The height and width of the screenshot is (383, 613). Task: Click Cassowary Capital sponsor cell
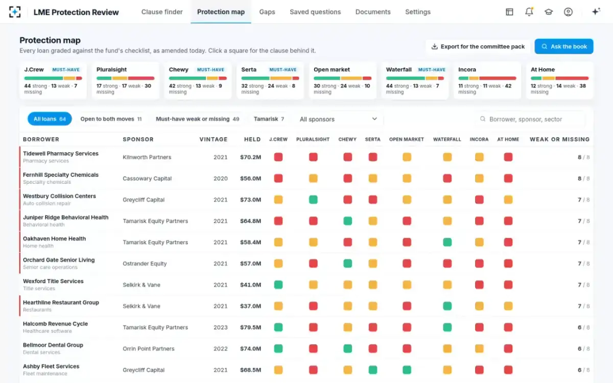pos(147,179)
